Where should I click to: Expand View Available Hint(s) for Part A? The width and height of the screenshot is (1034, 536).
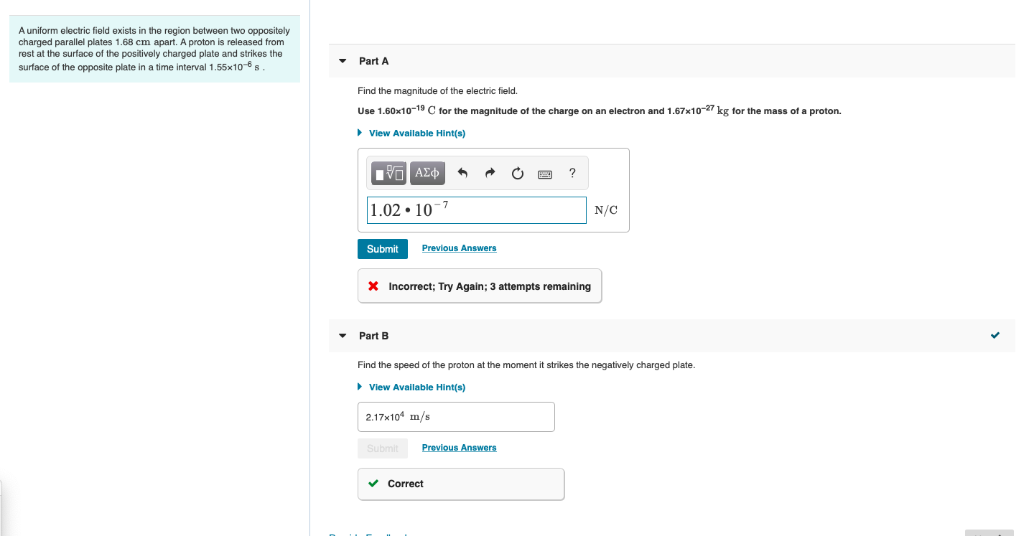coord(412,133)
